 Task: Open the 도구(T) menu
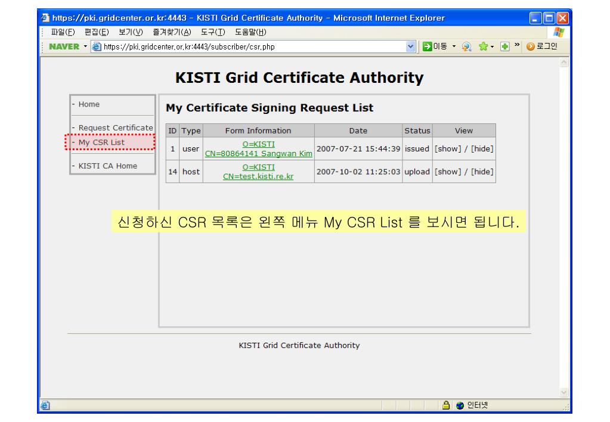[213, 32]
